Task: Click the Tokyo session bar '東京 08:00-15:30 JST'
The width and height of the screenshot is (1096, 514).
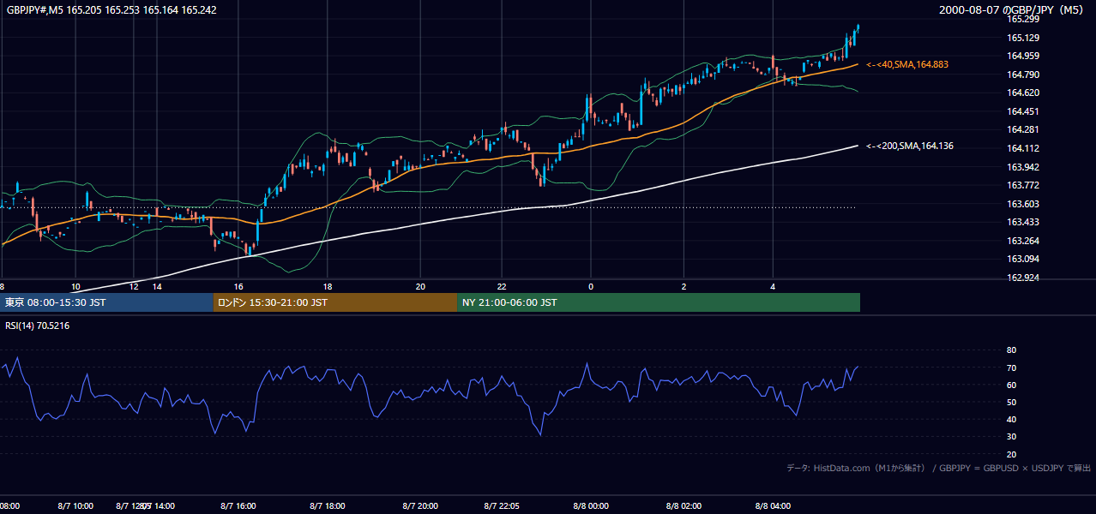Action: 106,302
